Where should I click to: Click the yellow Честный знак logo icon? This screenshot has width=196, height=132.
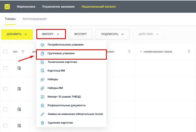7,7
